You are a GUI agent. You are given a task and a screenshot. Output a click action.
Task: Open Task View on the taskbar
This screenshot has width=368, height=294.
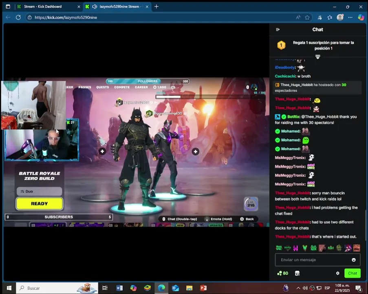[105, 288]
